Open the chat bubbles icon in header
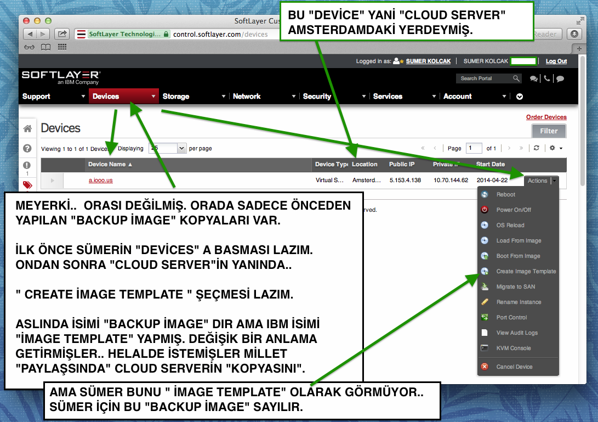This screenshot has width=598, height=422. [533, 78]
